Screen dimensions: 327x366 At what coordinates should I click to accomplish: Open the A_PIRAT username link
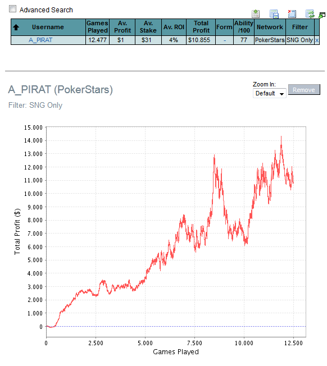(x=40, y=40)
